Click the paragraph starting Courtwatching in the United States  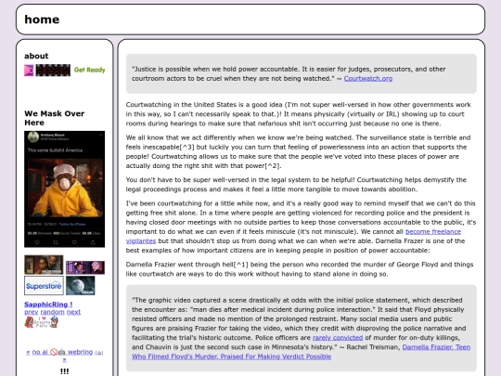click(299, 114)
